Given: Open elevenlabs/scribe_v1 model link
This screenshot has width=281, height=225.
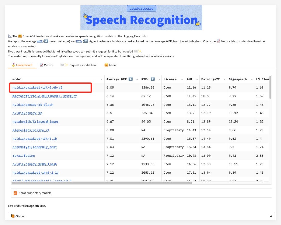Looking at the screenshot, I should tap(31, 130).
